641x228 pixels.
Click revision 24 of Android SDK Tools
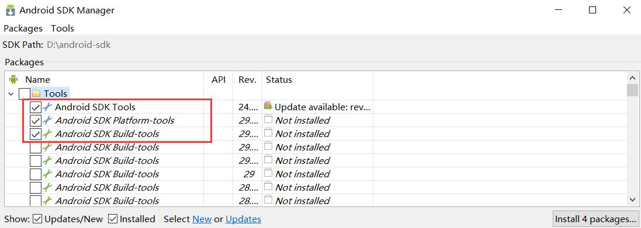(x=248, y=107)
